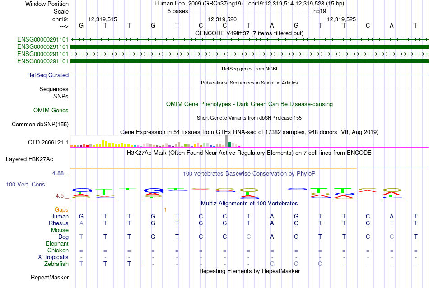Image resolution: width=429 pixels, height=288 pixels.
Task: Open 100 vertebrates Basewise Conservation by PhyloP
Action: pos(249,173)
